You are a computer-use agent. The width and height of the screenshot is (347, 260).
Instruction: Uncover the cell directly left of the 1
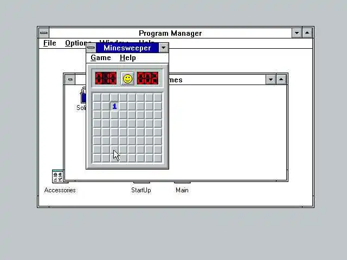106,106
